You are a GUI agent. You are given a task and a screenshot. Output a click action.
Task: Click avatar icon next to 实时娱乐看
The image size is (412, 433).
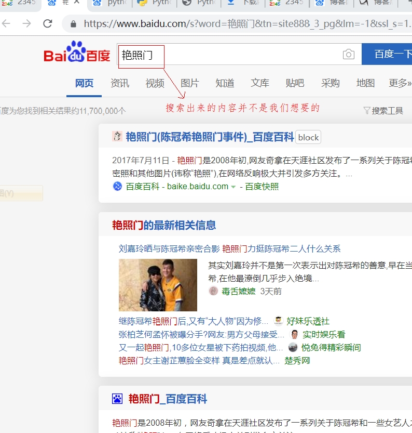(294, 334)
